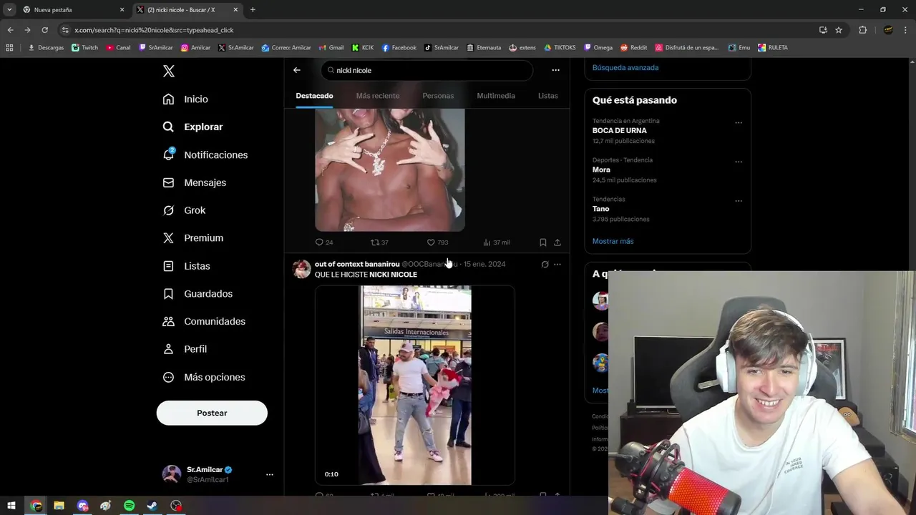Bookmark this page with the star icon
This screenshot has height=515, width=916.
pyautogui.click(x=839, y=30)
